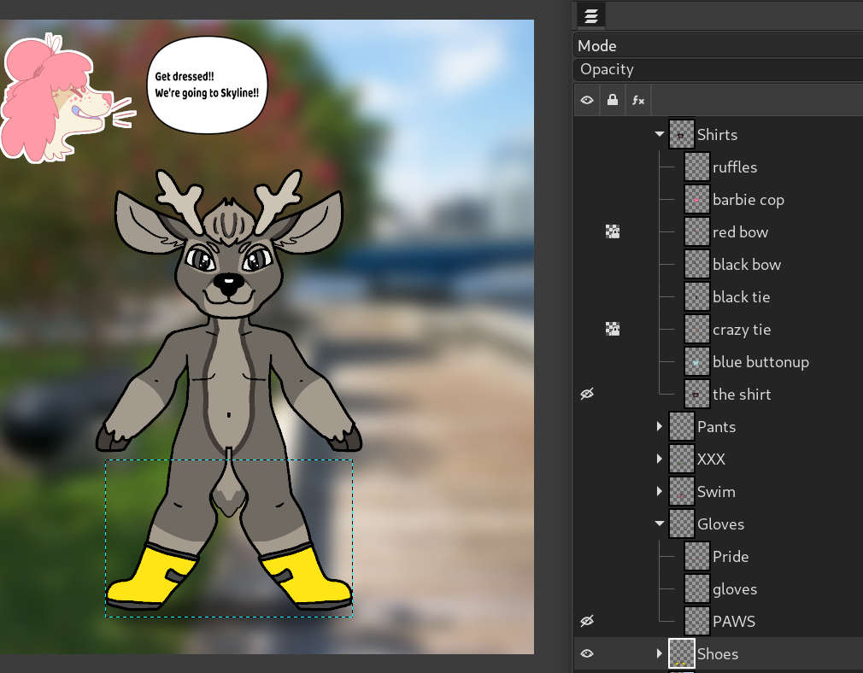The image size is (863, 673).
Task: Click the alpha lock icon on crazy tie
Action: pos(612,329)
